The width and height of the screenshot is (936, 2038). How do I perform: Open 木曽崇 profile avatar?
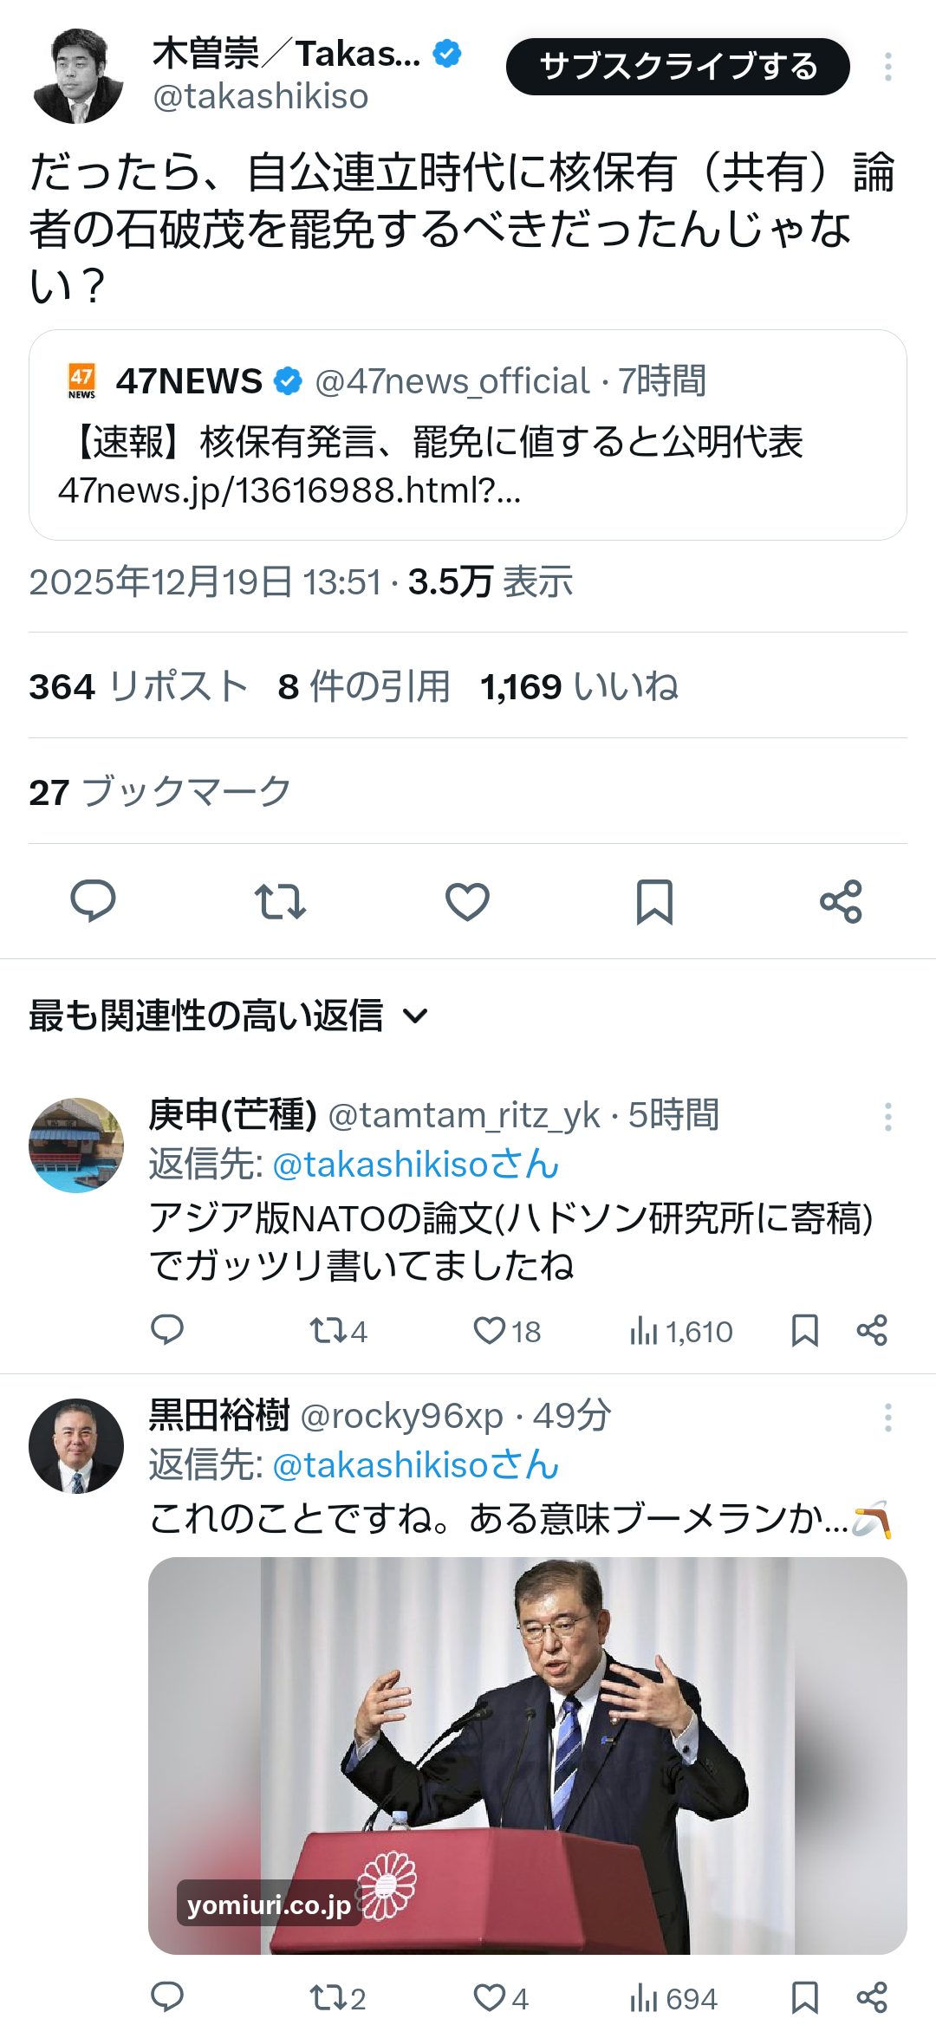[77, 75]
